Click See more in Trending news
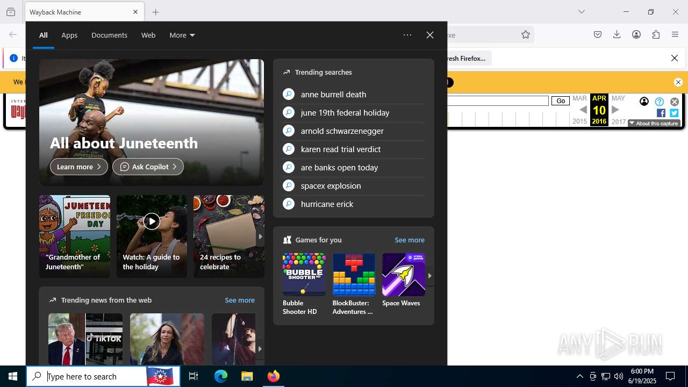The image size is (688, 387). pyautogui.click(x=240, y=300)
